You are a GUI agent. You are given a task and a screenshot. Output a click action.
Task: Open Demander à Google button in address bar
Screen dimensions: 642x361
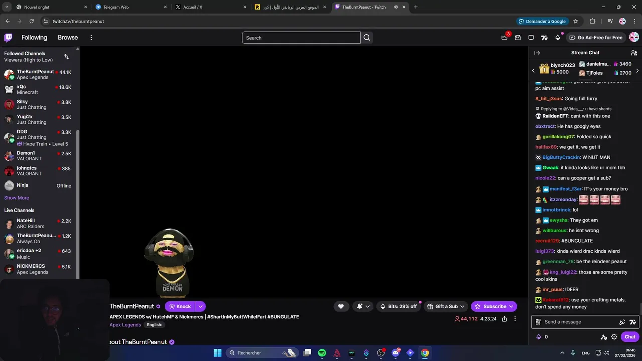[x=542, y=21]
